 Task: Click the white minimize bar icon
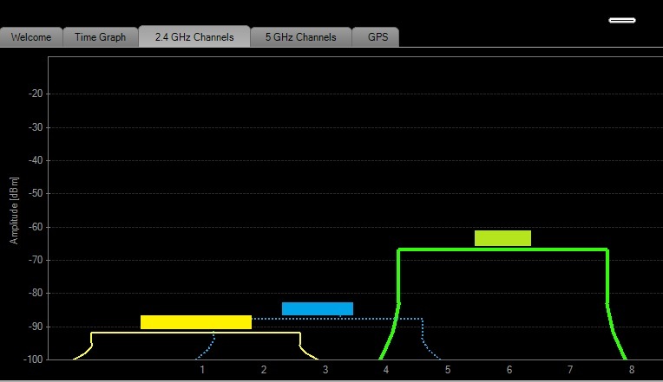point(622,20)
